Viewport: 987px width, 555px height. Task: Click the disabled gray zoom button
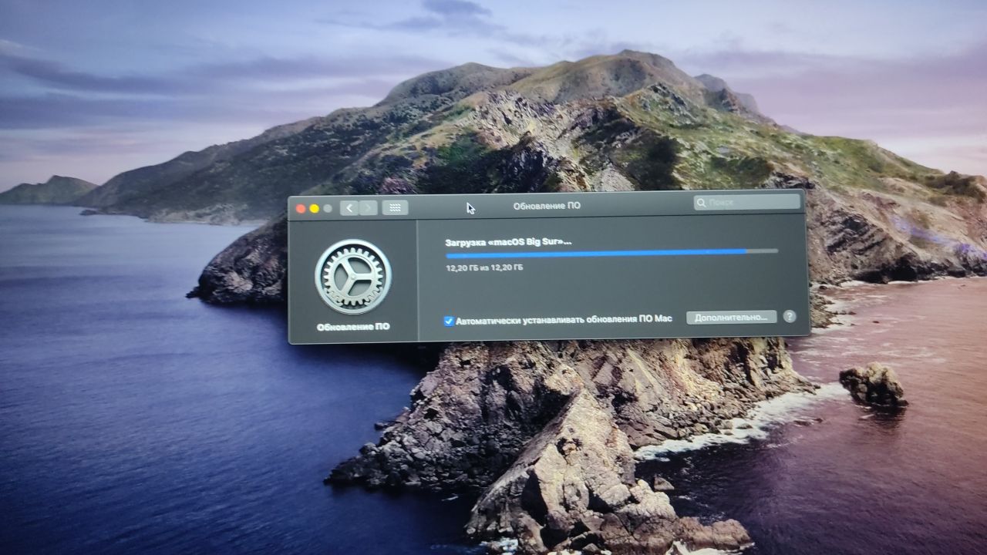coord(328,208)
